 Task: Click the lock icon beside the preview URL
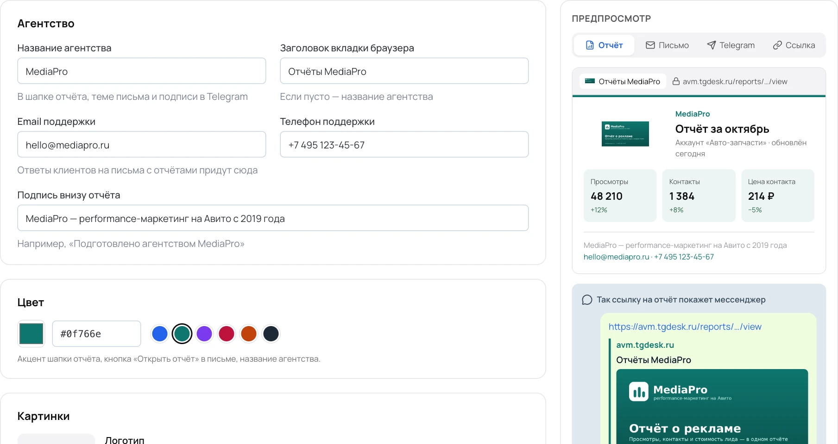click(676, 81)
